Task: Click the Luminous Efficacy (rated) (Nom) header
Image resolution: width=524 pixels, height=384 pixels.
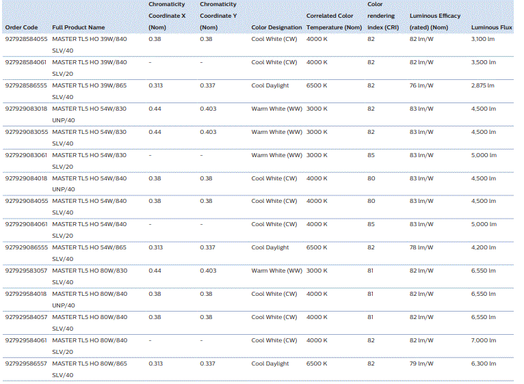Action: pos(435,21)
